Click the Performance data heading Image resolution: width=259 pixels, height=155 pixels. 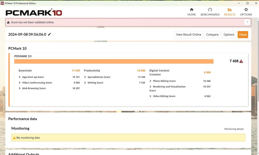pyautogui.click(x=23, y=119)
